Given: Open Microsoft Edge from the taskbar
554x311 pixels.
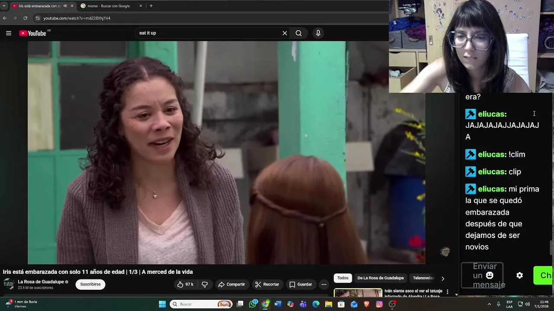Looking at the screenshot, I should 316,304.
